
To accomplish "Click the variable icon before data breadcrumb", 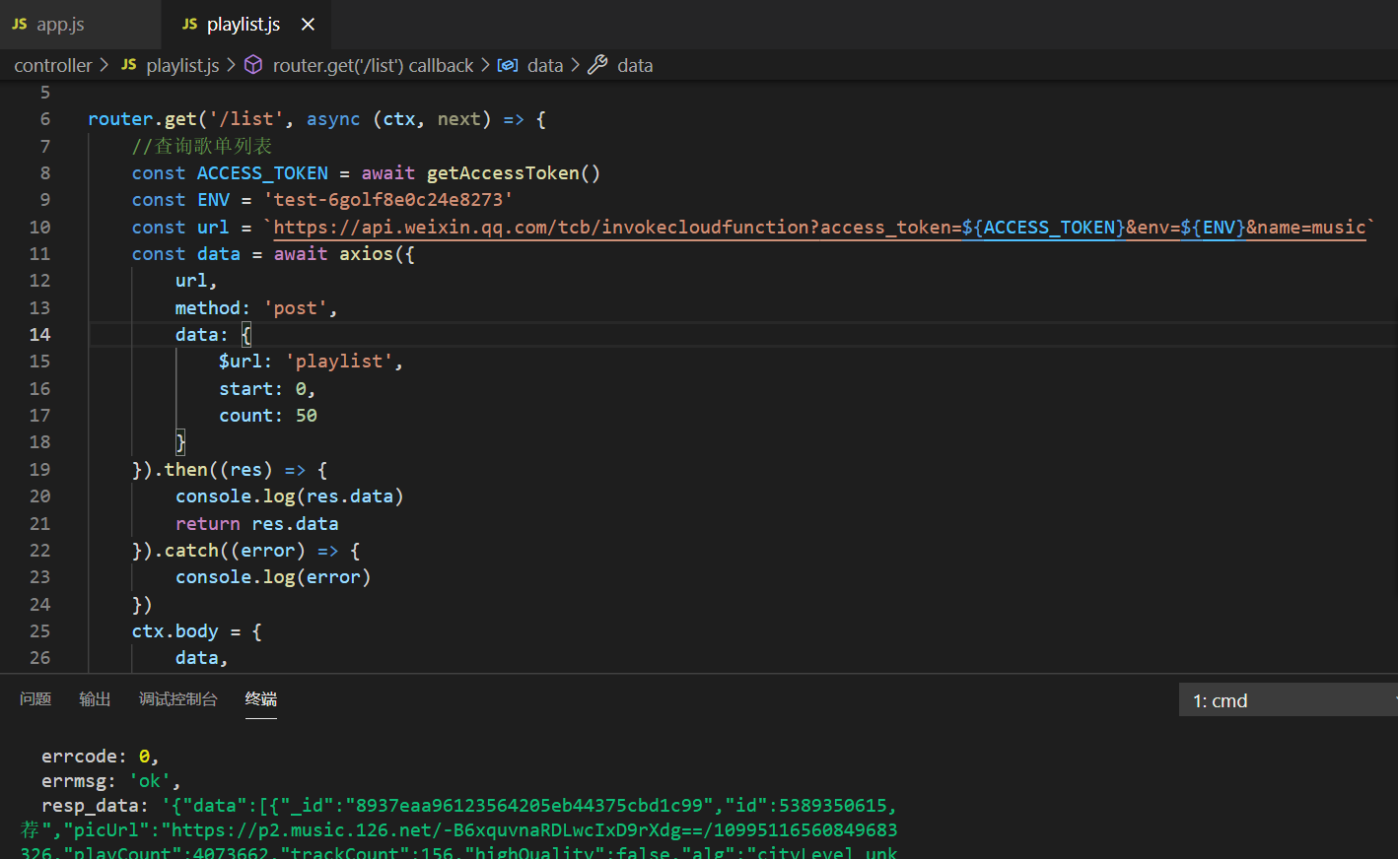I will (508, 65).
